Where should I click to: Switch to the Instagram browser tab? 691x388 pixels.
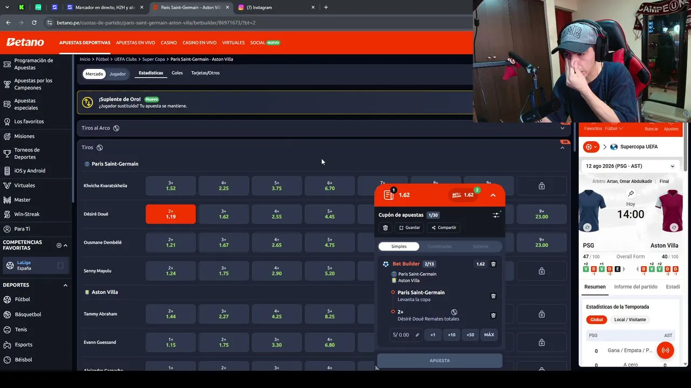pyautogui.click(x=275, y=8)
